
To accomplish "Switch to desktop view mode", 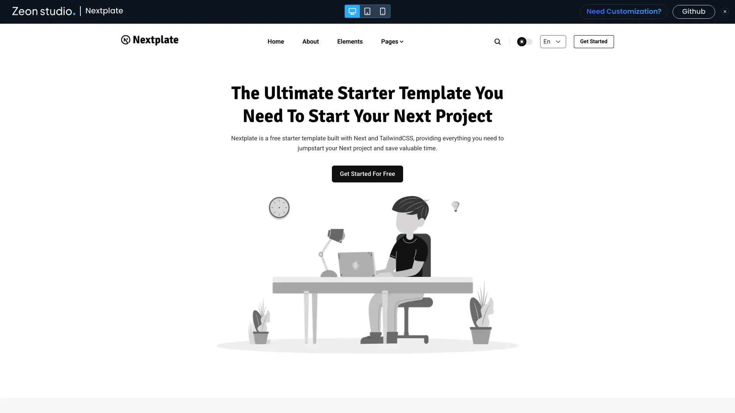I will (352, 11).
